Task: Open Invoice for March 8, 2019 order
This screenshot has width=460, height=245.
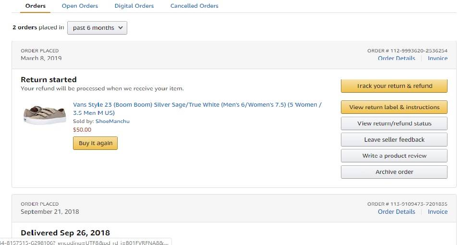Action: (x=437, y=59)
